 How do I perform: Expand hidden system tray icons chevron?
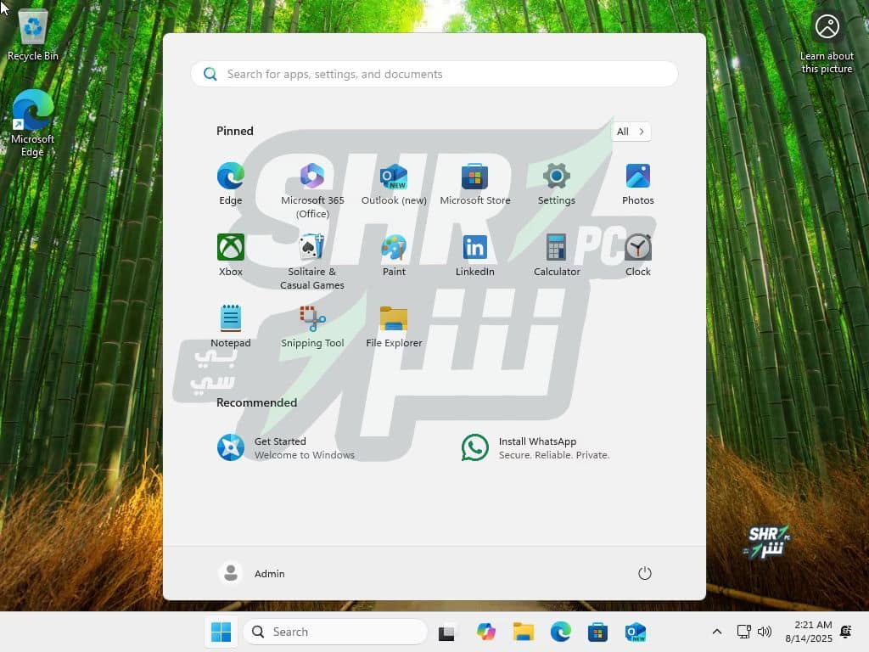pyautogui.click(x=716, y=632)
